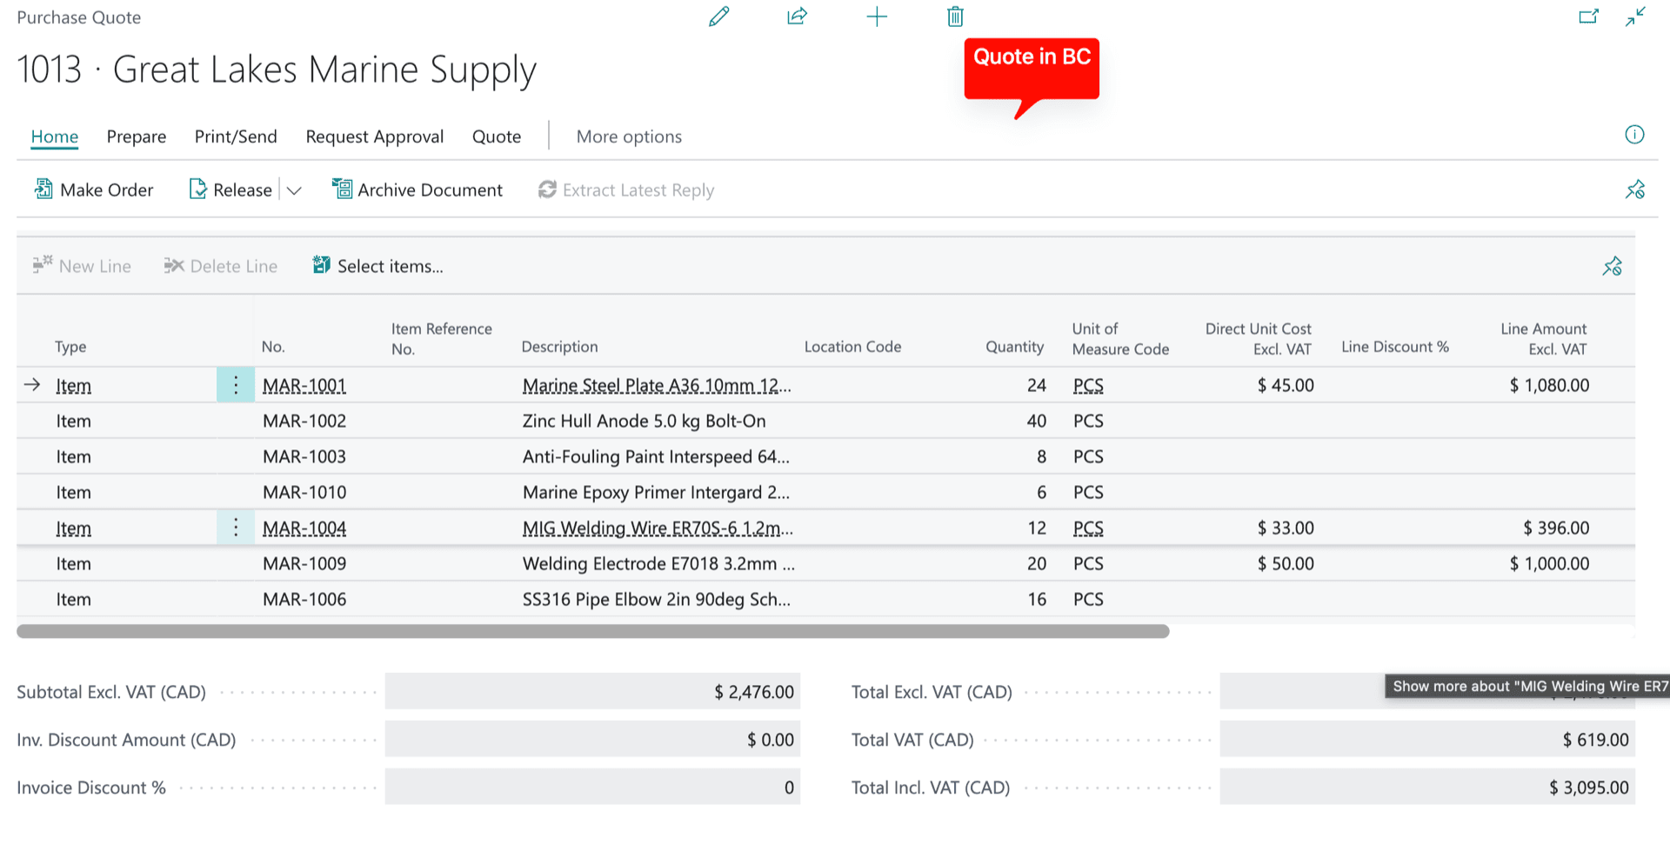Open page in new window icon

[1588, 17]
